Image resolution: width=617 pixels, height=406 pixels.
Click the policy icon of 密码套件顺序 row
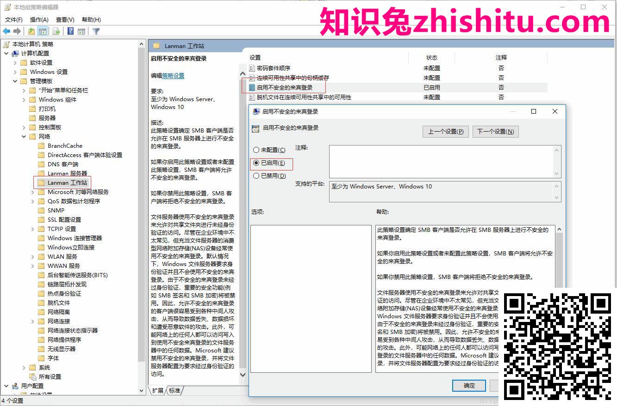pyautogui.click(x=252, y=68)
